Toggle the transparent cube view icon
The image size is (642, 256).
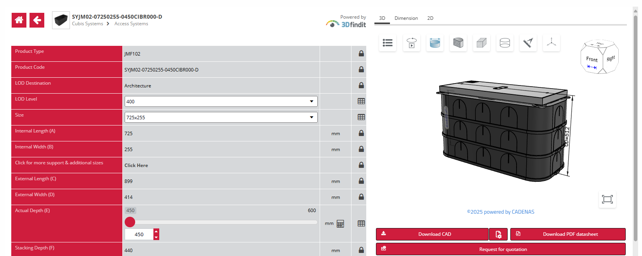pyautogui.click(x=482, y=43)
